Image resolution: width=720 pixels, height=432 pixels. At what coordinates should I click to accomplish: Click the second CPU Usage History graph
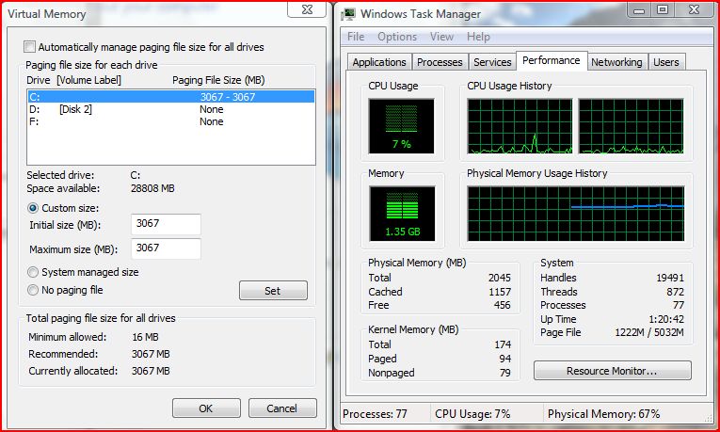[631, 126]
